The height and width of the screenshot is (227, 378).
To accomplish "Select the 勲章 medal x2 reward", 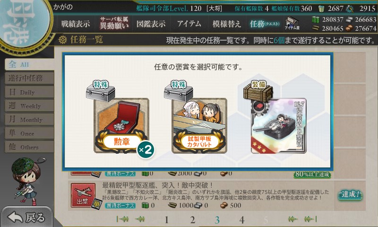I will tap(121, 126).
